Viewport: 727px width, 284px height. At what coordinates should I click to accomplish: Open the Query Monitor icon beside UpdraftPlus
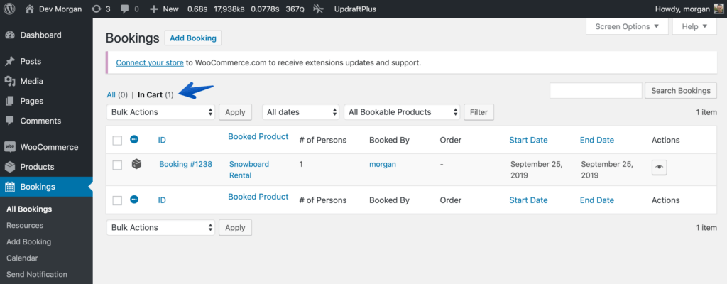tap(319, 9)
